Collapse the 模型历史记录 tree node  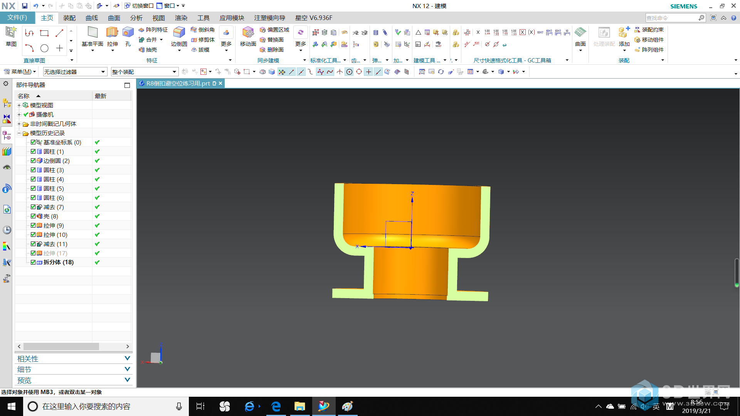(19, 133)
